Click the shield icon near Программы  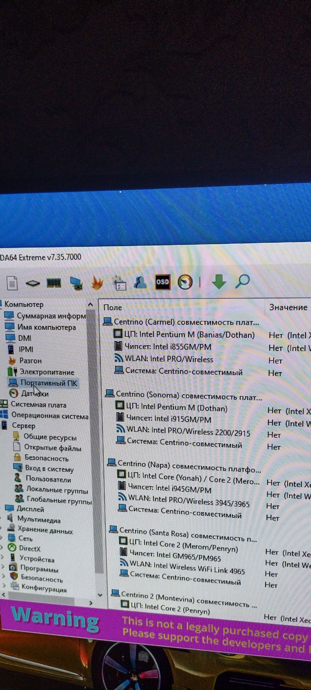point(14,576)
